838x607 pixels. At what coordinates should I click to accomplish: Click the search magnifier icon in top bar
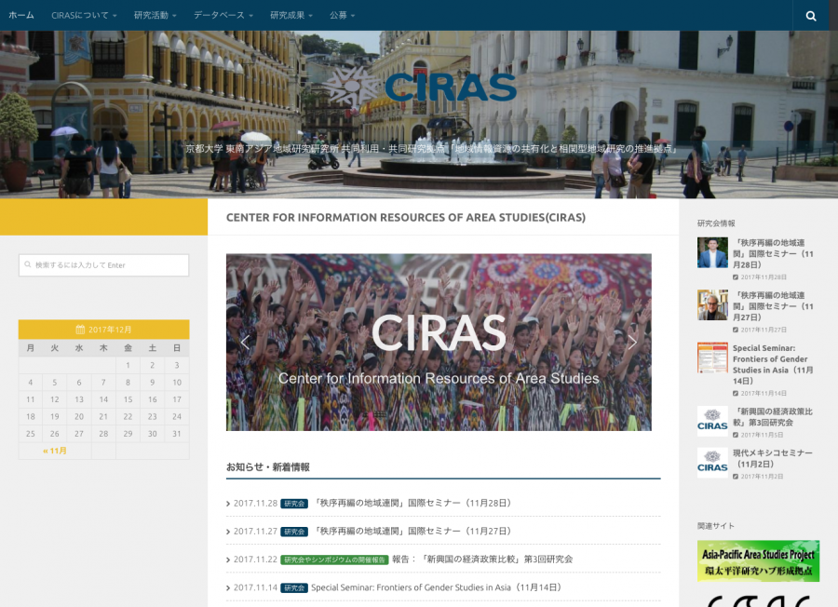[811, 16]
